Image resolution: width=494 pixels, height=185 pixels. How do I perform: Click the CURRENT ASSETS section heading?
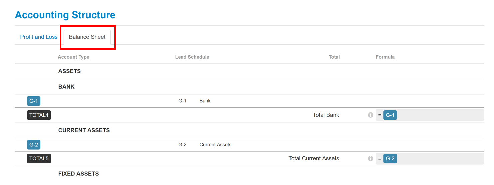click(x=84, y=130)
